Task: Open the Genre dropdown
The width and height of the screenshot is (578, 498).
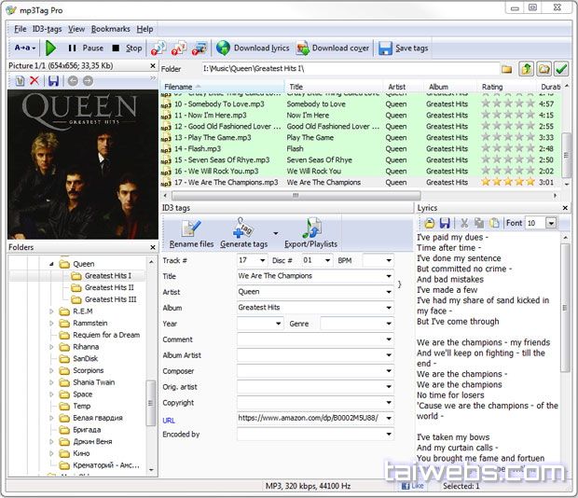Action: (x=389, y=324)
